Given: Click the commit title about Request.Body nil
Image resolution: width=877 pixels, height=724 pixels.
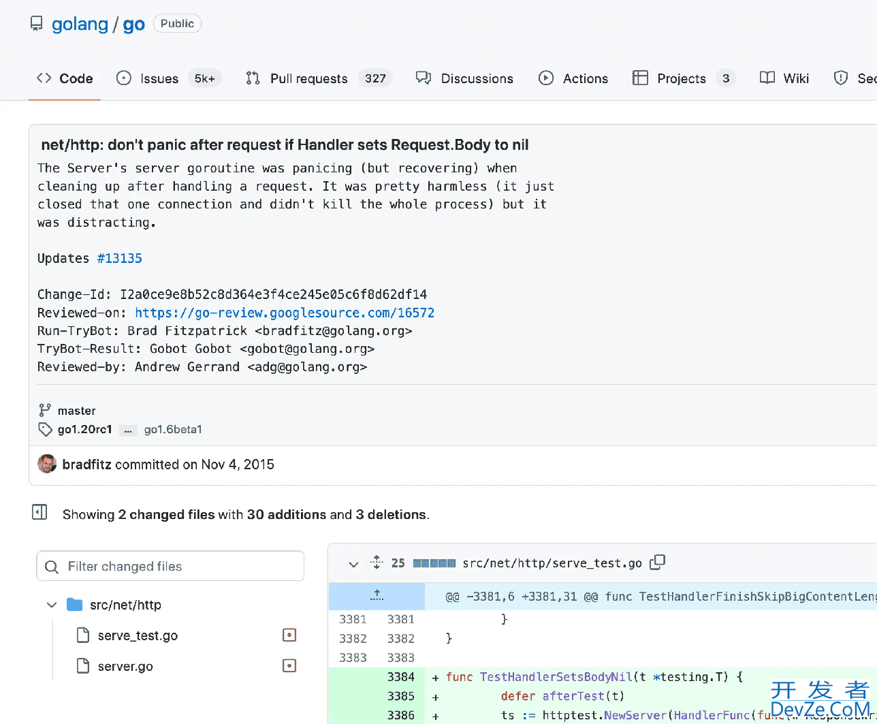Looking at the screenshot, I should [285, 145].
